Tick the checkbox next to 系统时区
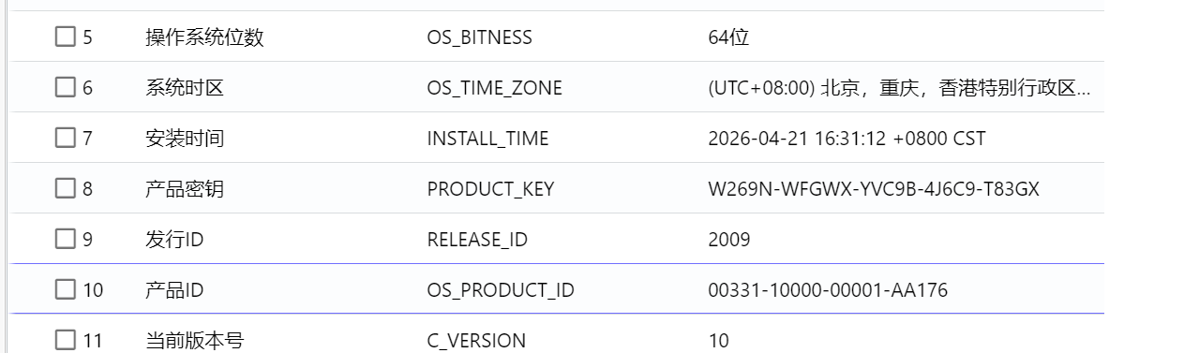This screenshot has width=1184, height=353. pyautogui.click(x=65, y=88)
